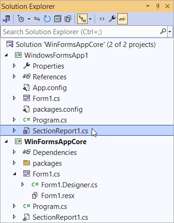The width and height of the screenshot is (174, 223).
Task: Click the Dependencies node icon
Action: pos(27,152)
